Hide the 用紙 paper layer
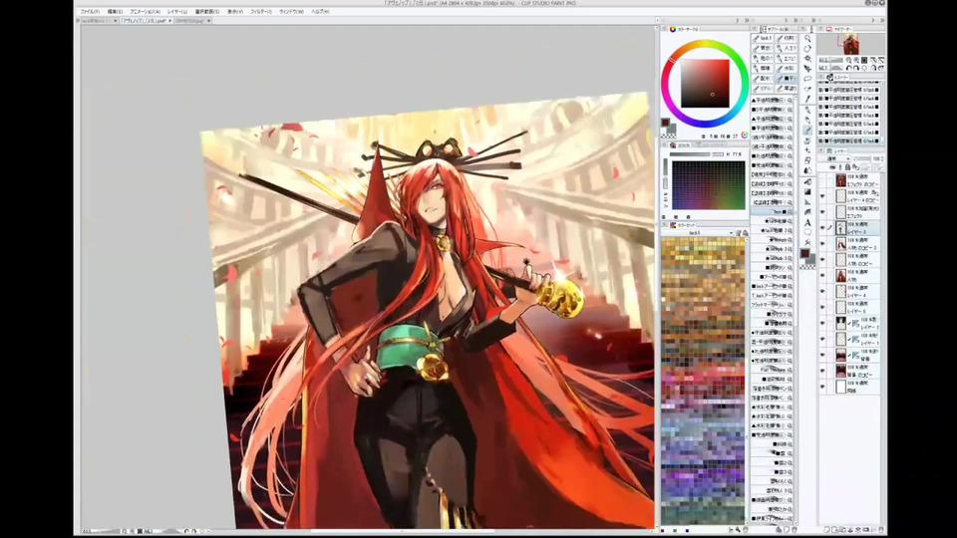Image resolution: width=957 pixels, height=538 pixels. tap(822, 387)
